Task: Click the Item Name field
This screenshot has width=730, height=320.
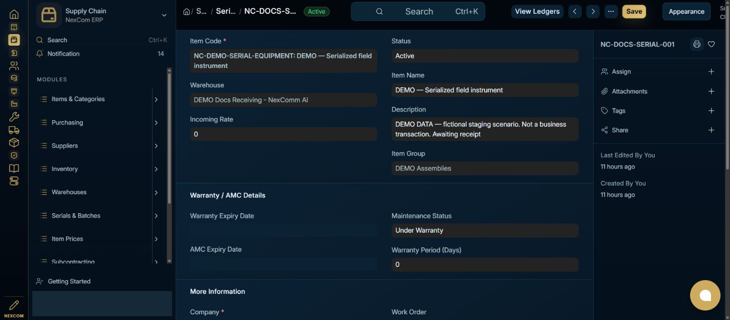Action: [x=485, y=90]
